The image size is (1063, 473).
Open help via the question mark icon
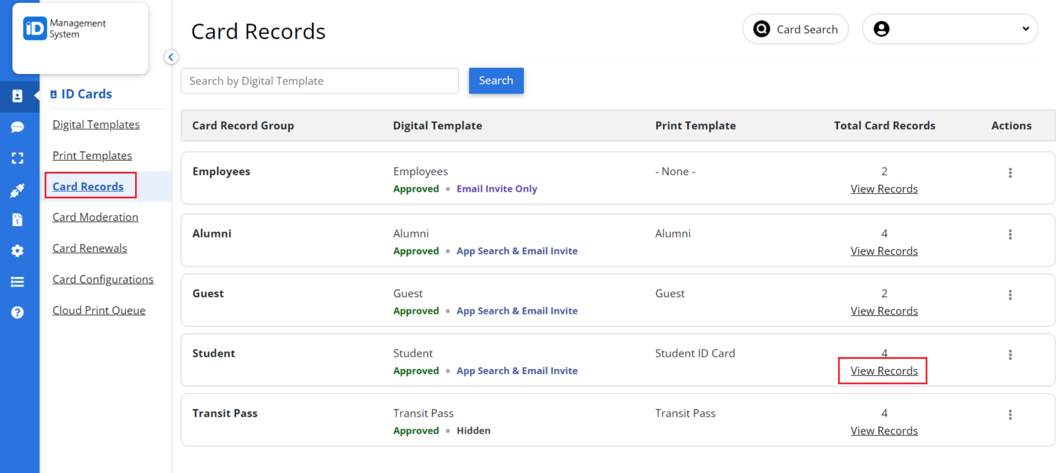(19, 312)
